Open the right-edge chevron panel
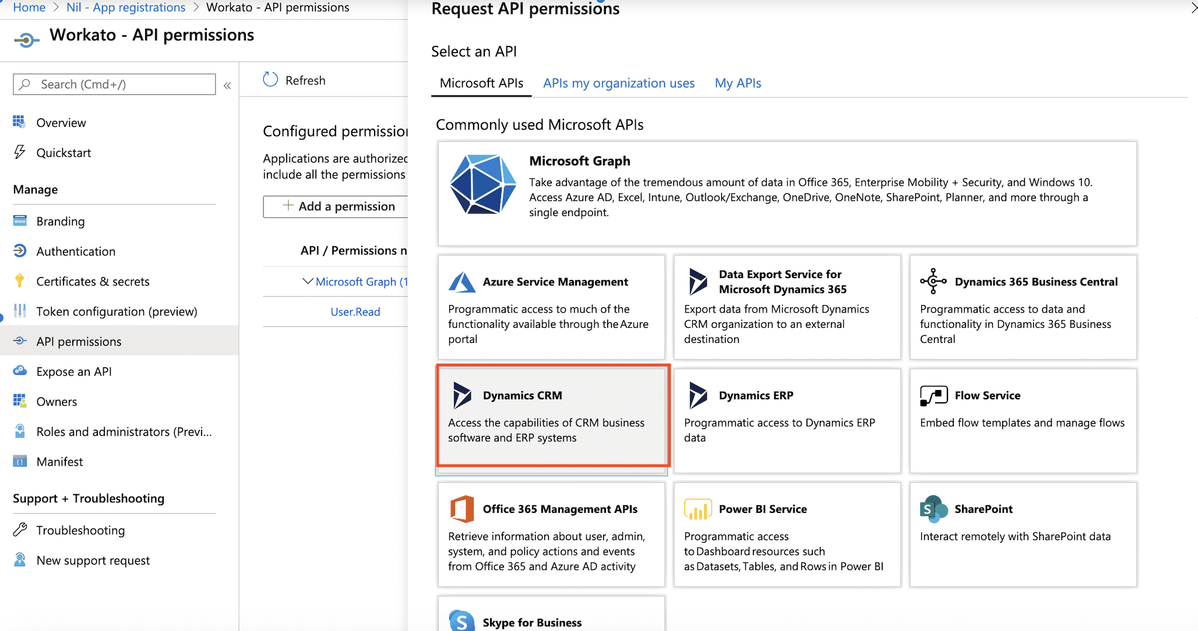The width and height of the screenshot is (1198, 631). click(x=1192, y=8)
